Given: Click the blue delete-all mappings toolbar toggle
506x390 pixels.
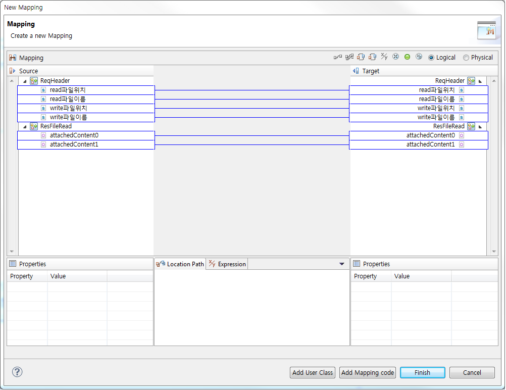Looking at the screenshot, I should (419, 57).
